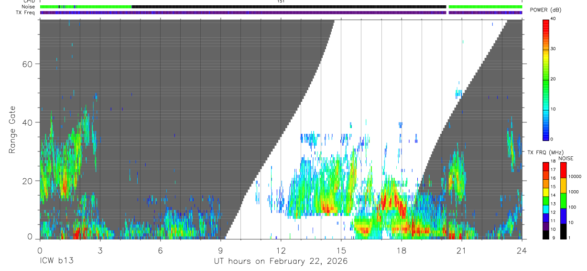587x271 pixels.
Task: Click the "9" tick on the UT hours axis
Action: click(220, 250)
